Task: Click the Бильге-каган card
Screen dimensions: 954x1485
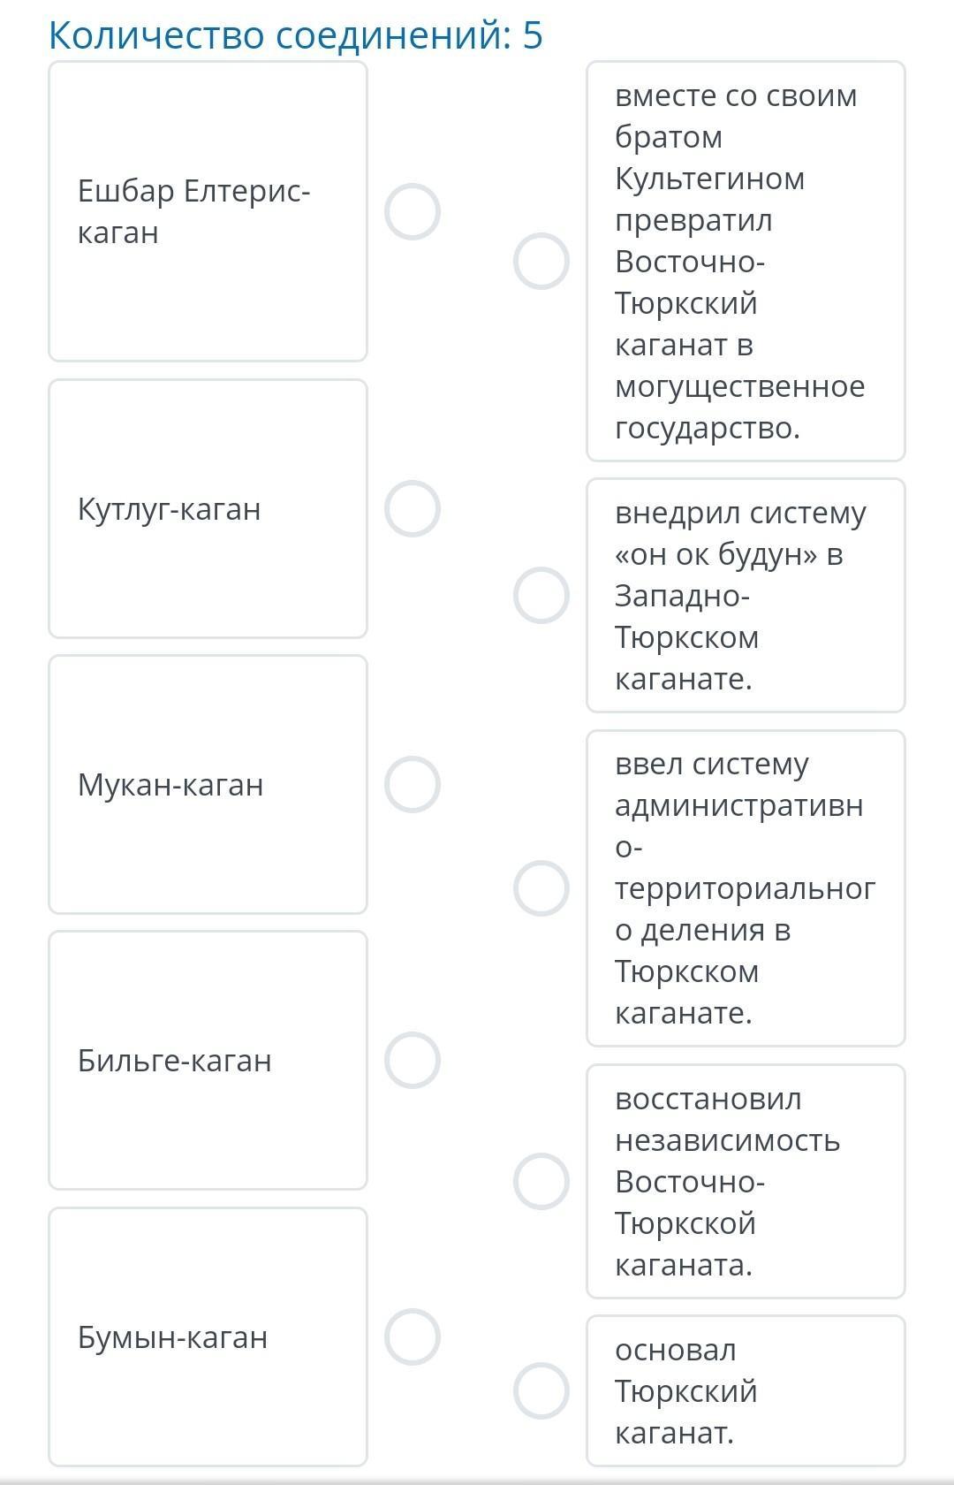Action: [208, 1060]
